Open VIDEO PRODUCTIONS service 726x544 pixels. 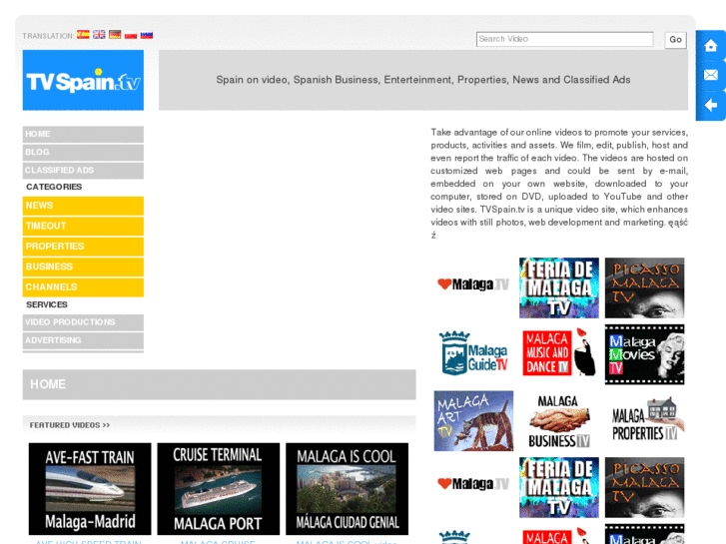(83, 322)
